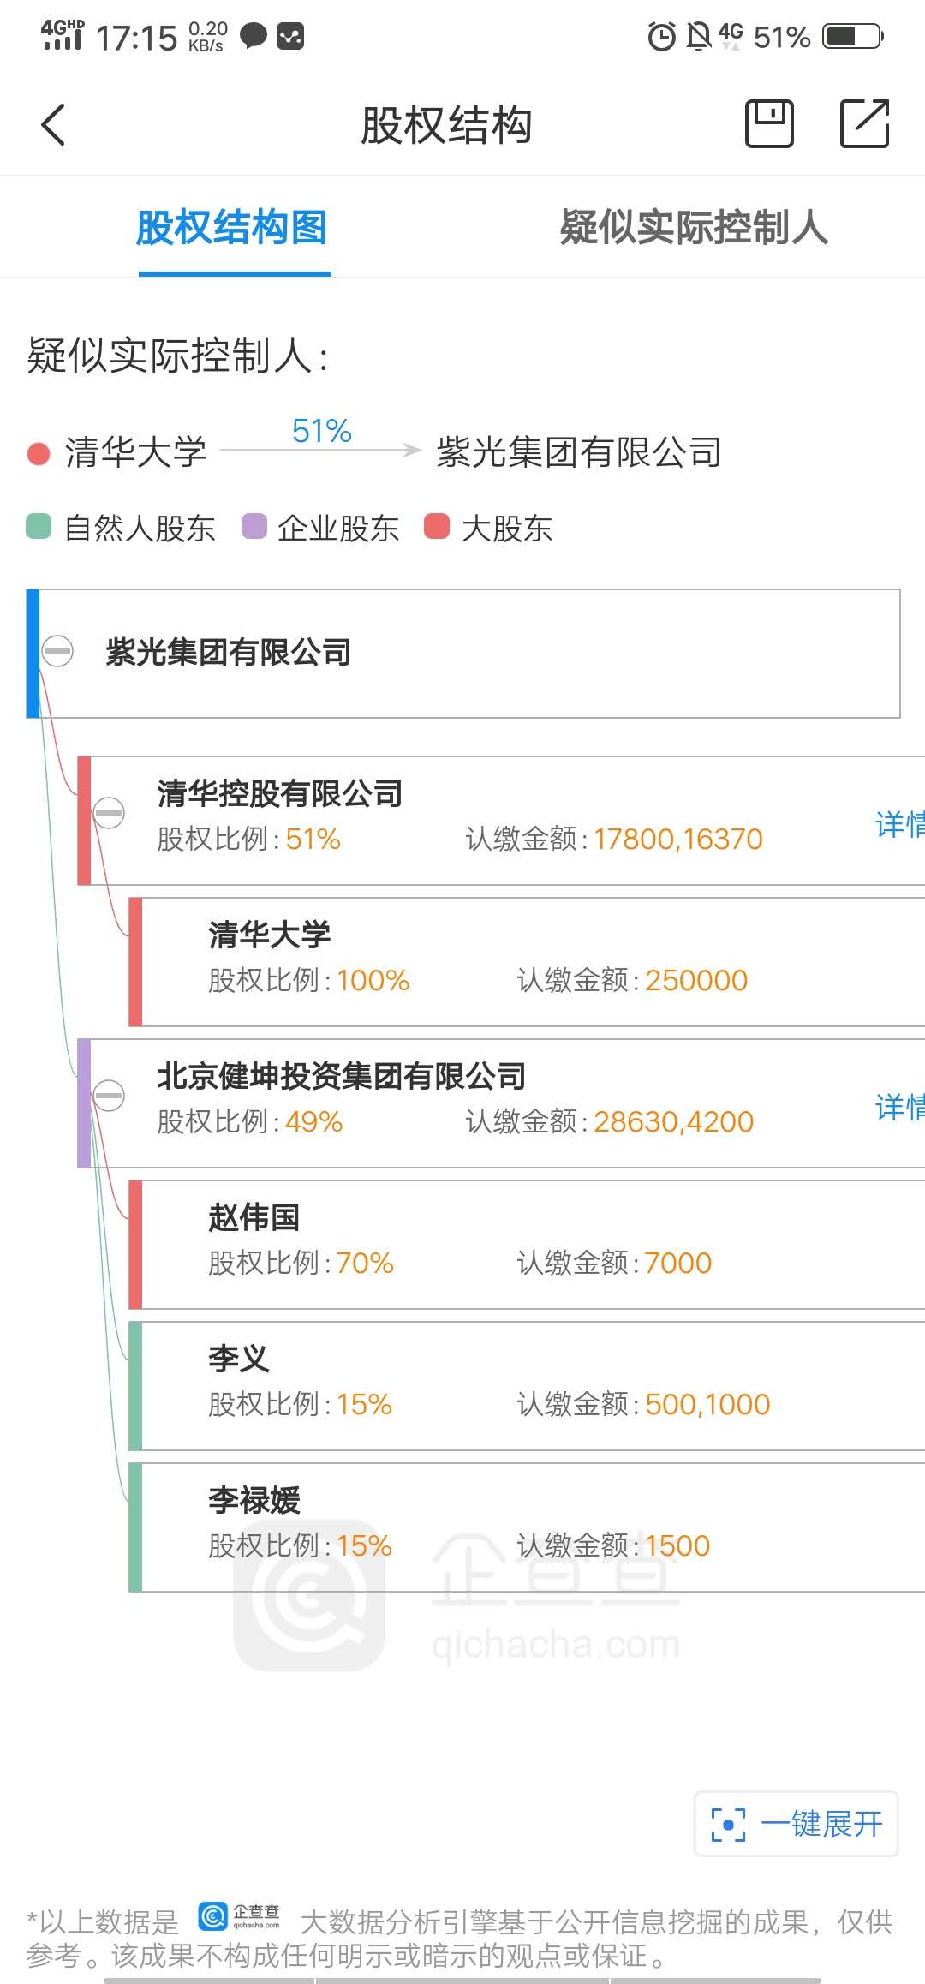The height and width of the screenshot is (1984, 925).
Task: Tap the Qichacha logo in the footer
Action: click(239, 1917)
